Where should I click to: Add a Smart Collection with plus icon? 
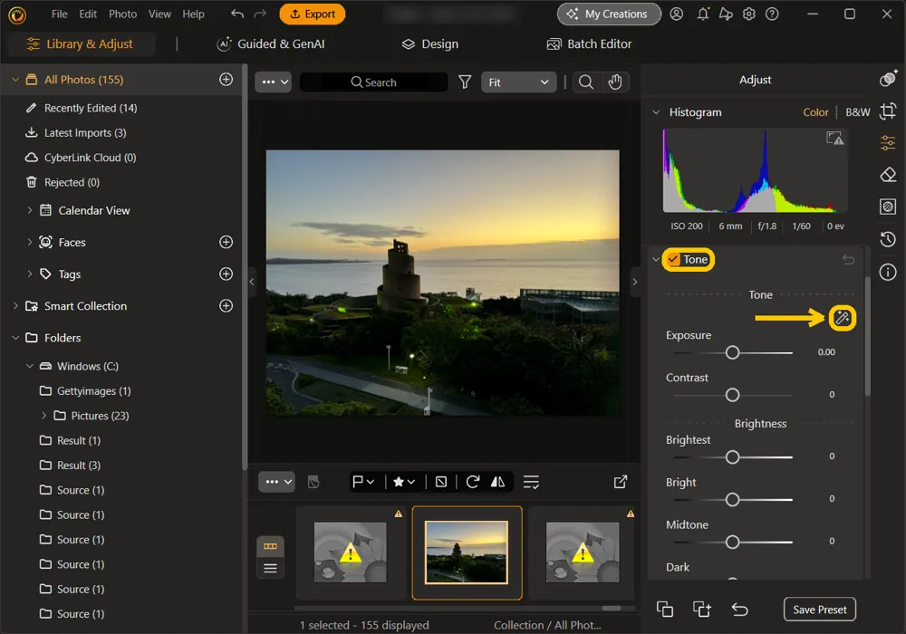226,305
